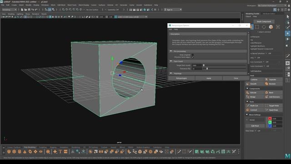Click the Redo arrow icon
The height and width of the screenshot is (164, 291).
coord(36,10)
